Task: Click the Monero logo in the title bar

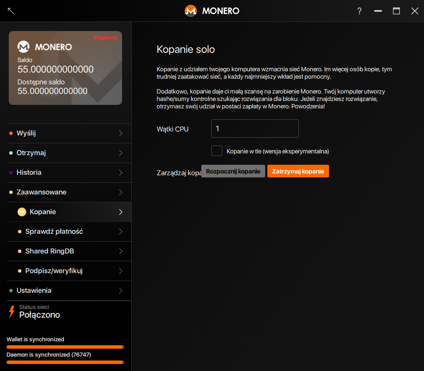Action: point(191,11)
